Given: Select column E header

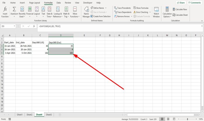Looking at the screenshot, I should coord(84,35).
